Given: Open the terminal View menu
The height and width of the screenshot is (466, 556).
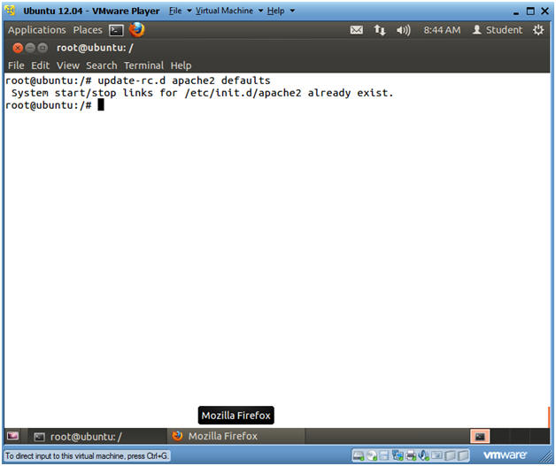Looking at the screenshot, I should click(x=67, y=65).
